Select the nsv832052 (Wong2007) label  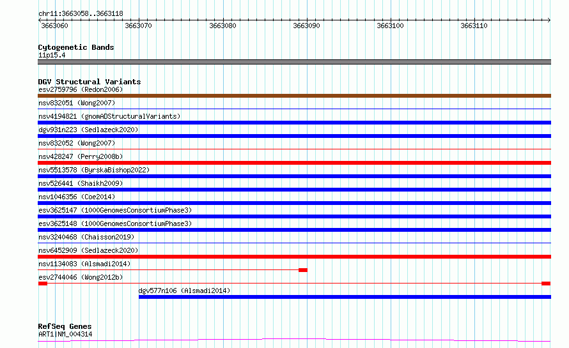tap(77, 143)
